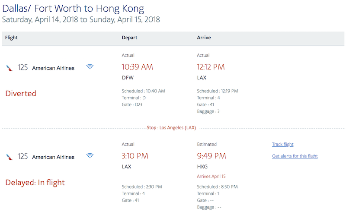
Task: Click the Track flight link
Action: coord(283,144)
